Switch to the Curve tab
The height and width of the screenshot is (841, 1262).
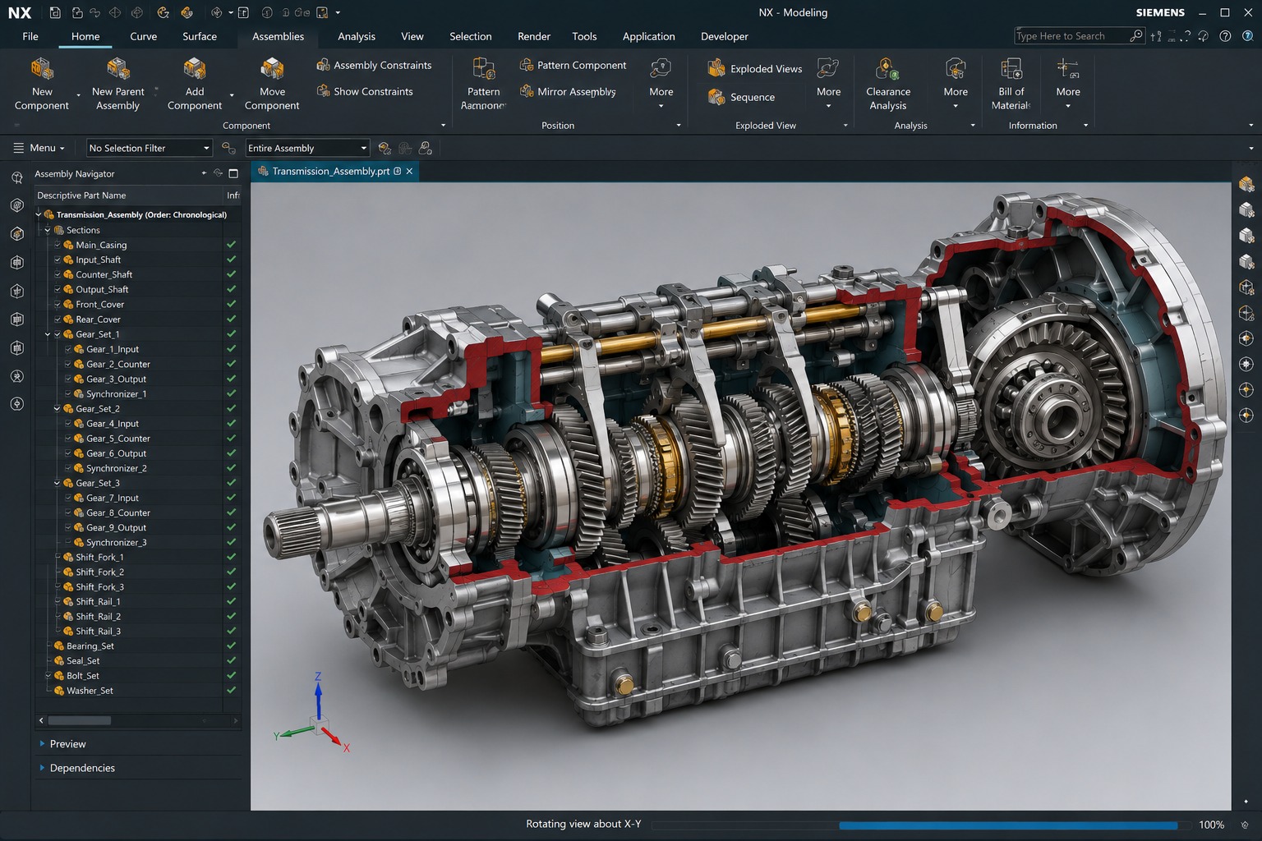pyautogui.click(x=143, y=36)
